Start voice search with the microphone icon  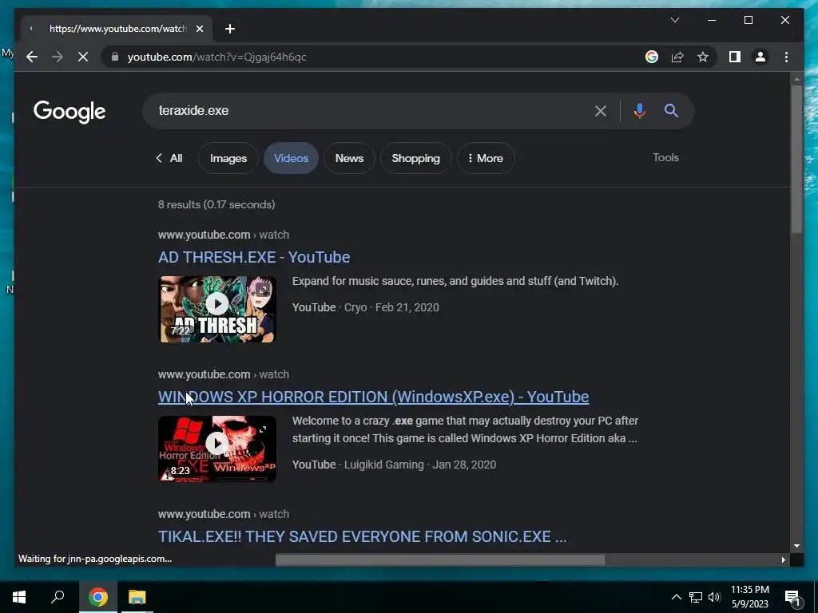(x=640, y=110)
